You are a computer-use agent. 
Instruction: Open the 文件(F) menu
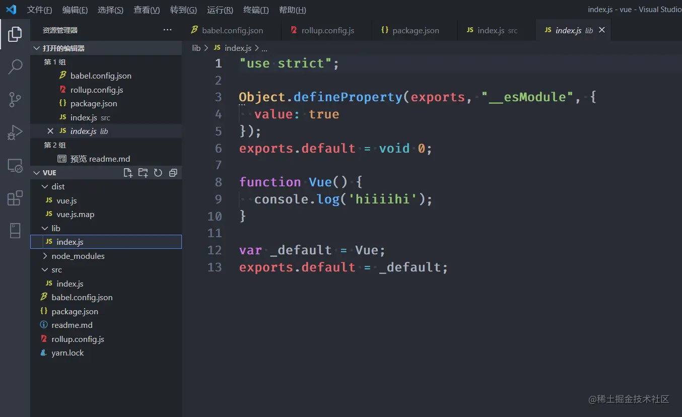pos(39,10)
